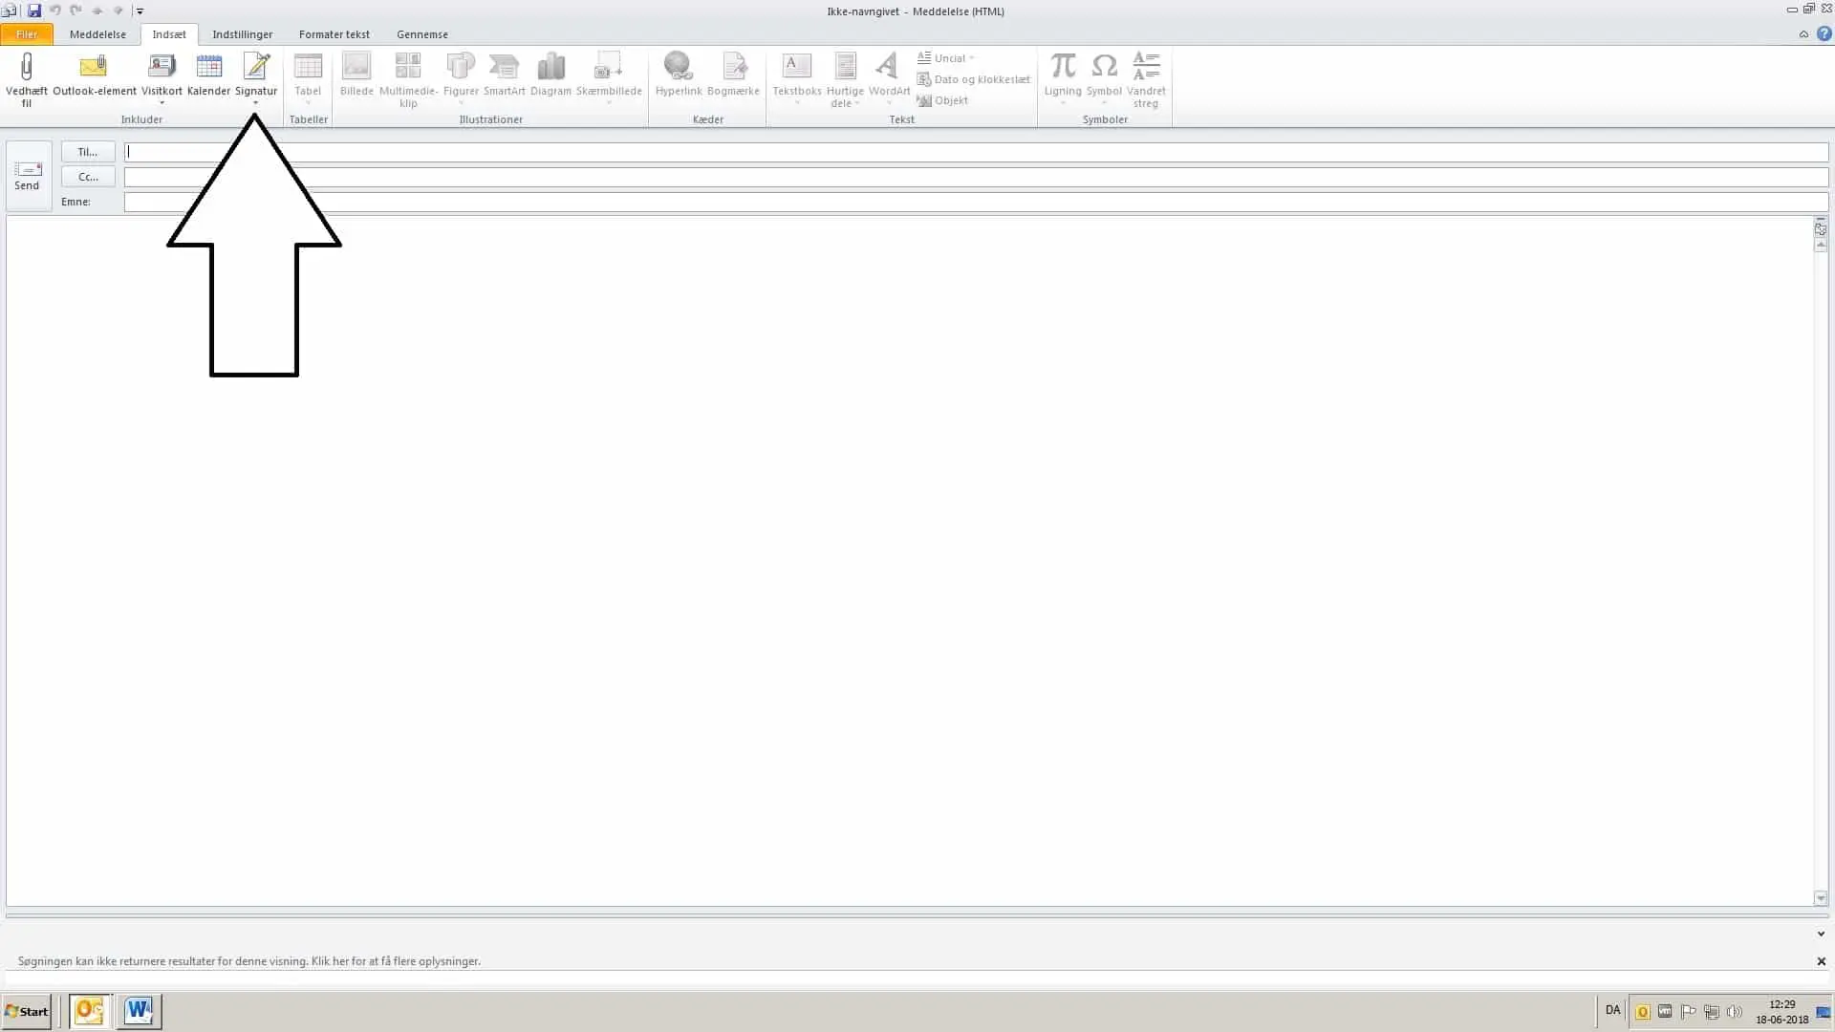Click the blue help question mark icon
Screen dimensions: 1835x1032
(x=1824, y=33)
